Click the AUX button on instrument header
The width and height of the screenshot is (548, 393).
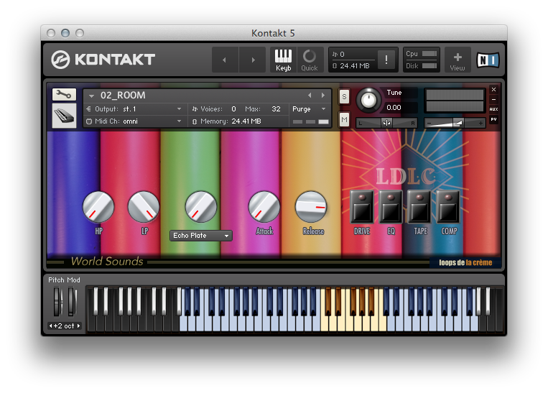tap(494, 109)
